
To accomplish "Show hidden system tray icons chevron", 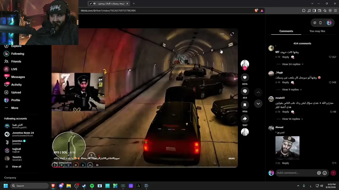I will (x=298, y=186).
